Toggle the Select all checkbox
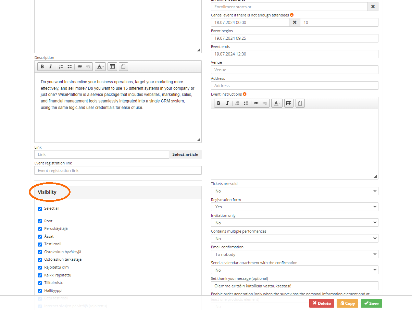The width and height of the screenshot is (412, 310). [40, 209]
